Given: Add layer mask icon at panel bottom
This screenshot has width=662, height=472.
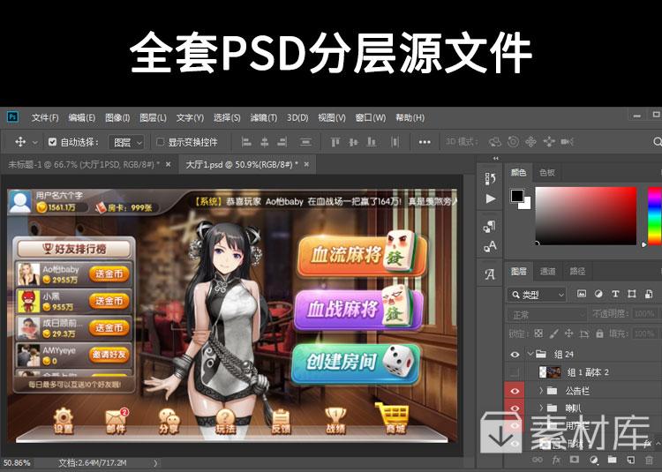Looking at the screenshot, I should coord(575,460).
